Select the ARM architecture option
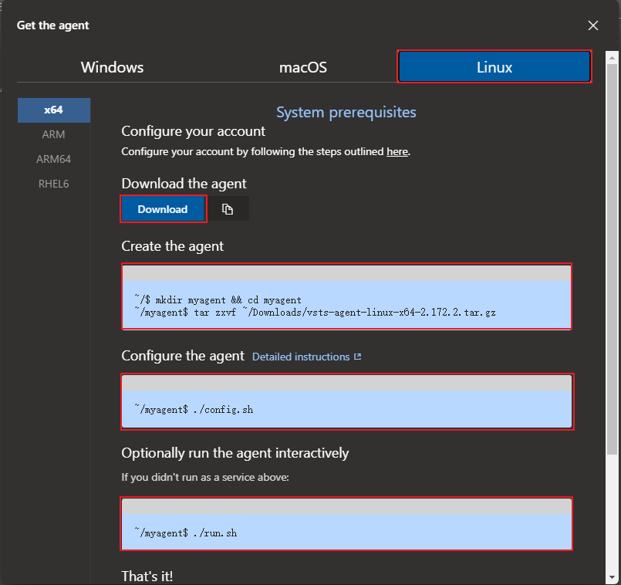 (x=53, y=134)
